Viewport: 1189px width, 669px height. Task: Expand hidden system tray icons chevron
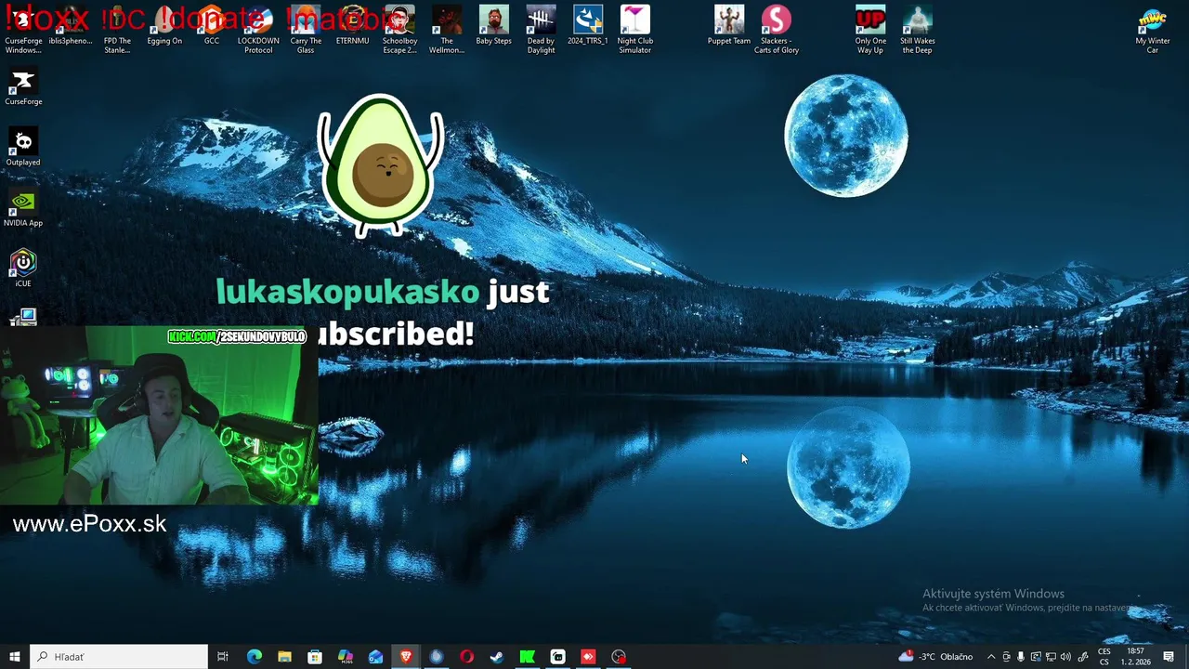(x=991, y=657)
